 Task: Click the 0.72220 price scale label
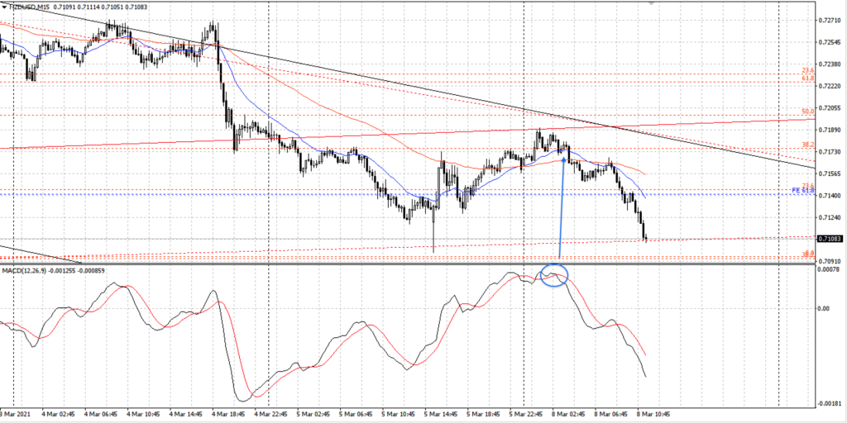[829, 86]
